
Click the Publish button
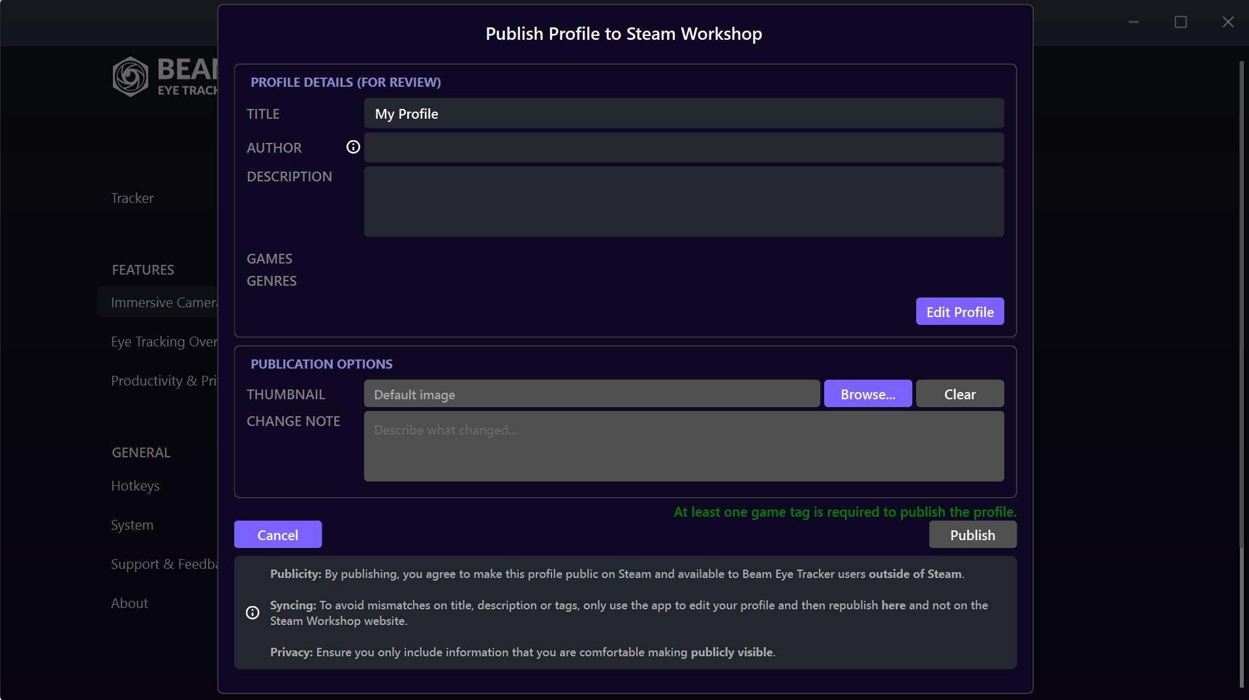pyautogui.click(x=972, y=535)
